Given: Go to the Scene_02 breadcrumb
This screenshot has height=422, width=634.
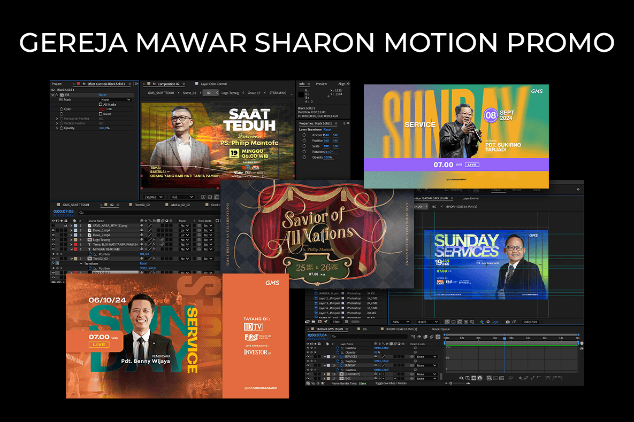Looking at the screenshot, I should point(189,93).
